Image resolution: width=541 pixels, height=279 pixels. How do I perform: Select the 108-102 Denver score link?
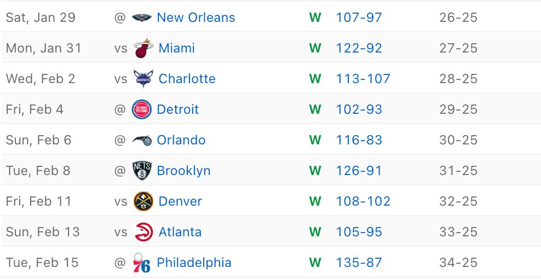pyautogui.click(x=363, y=201)
